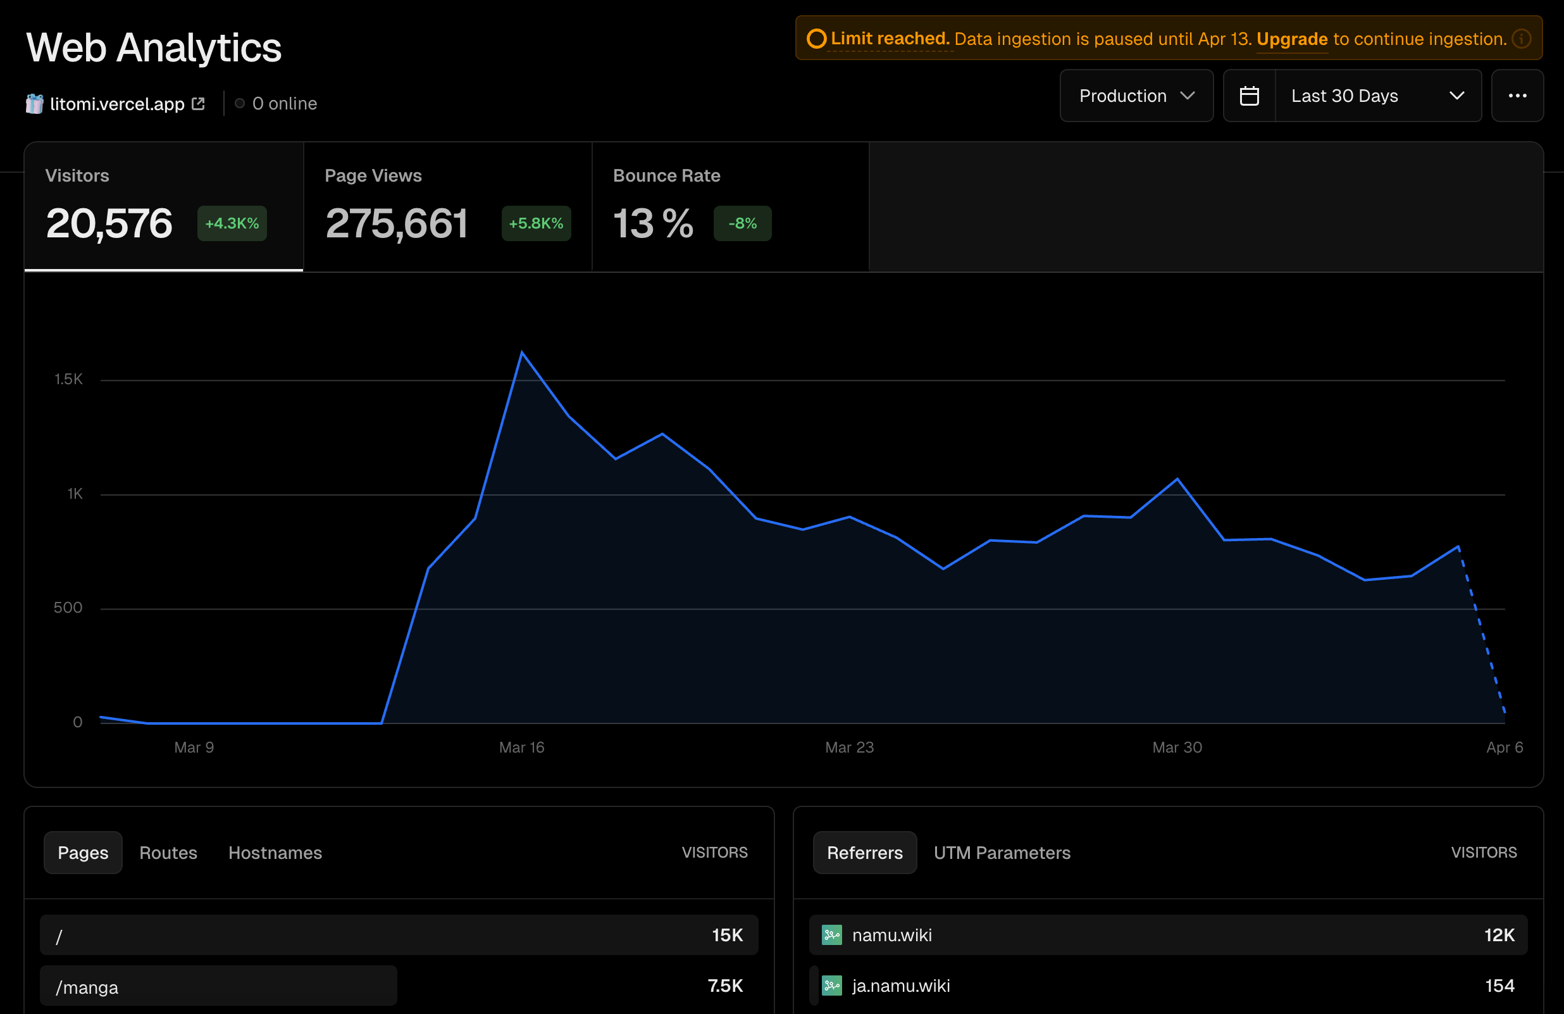Viewport: 1564px width, 1014px height.
Task: Click the Mar 9 axis label
Action: click(194, 747)
